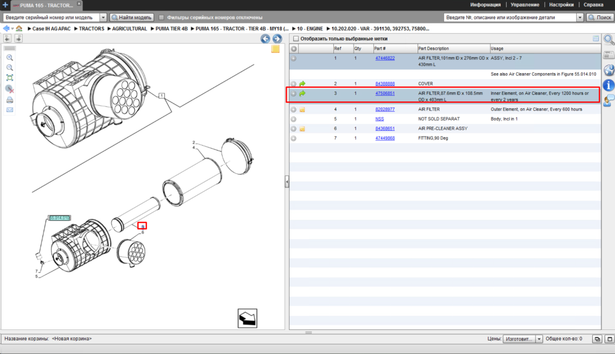This screenshot has width=615, height=354.
Task: Open serial number or model dropdown arrow
Action: 103,17
